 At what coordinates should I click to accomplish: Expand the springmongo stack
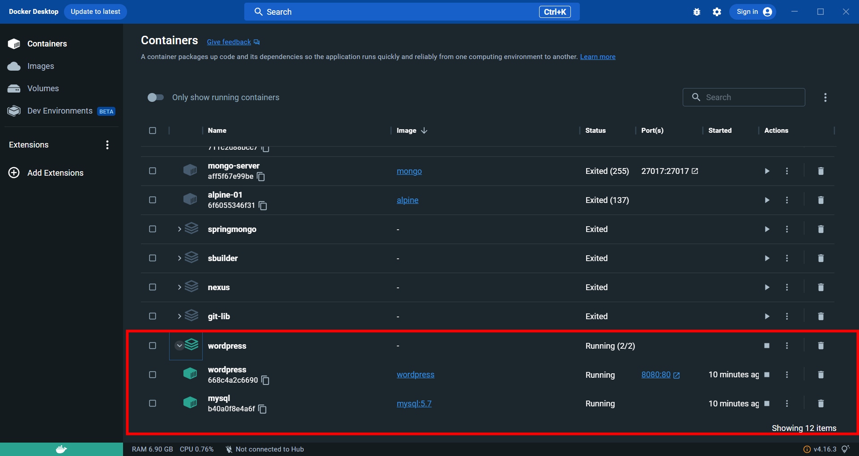coord(179,229)
